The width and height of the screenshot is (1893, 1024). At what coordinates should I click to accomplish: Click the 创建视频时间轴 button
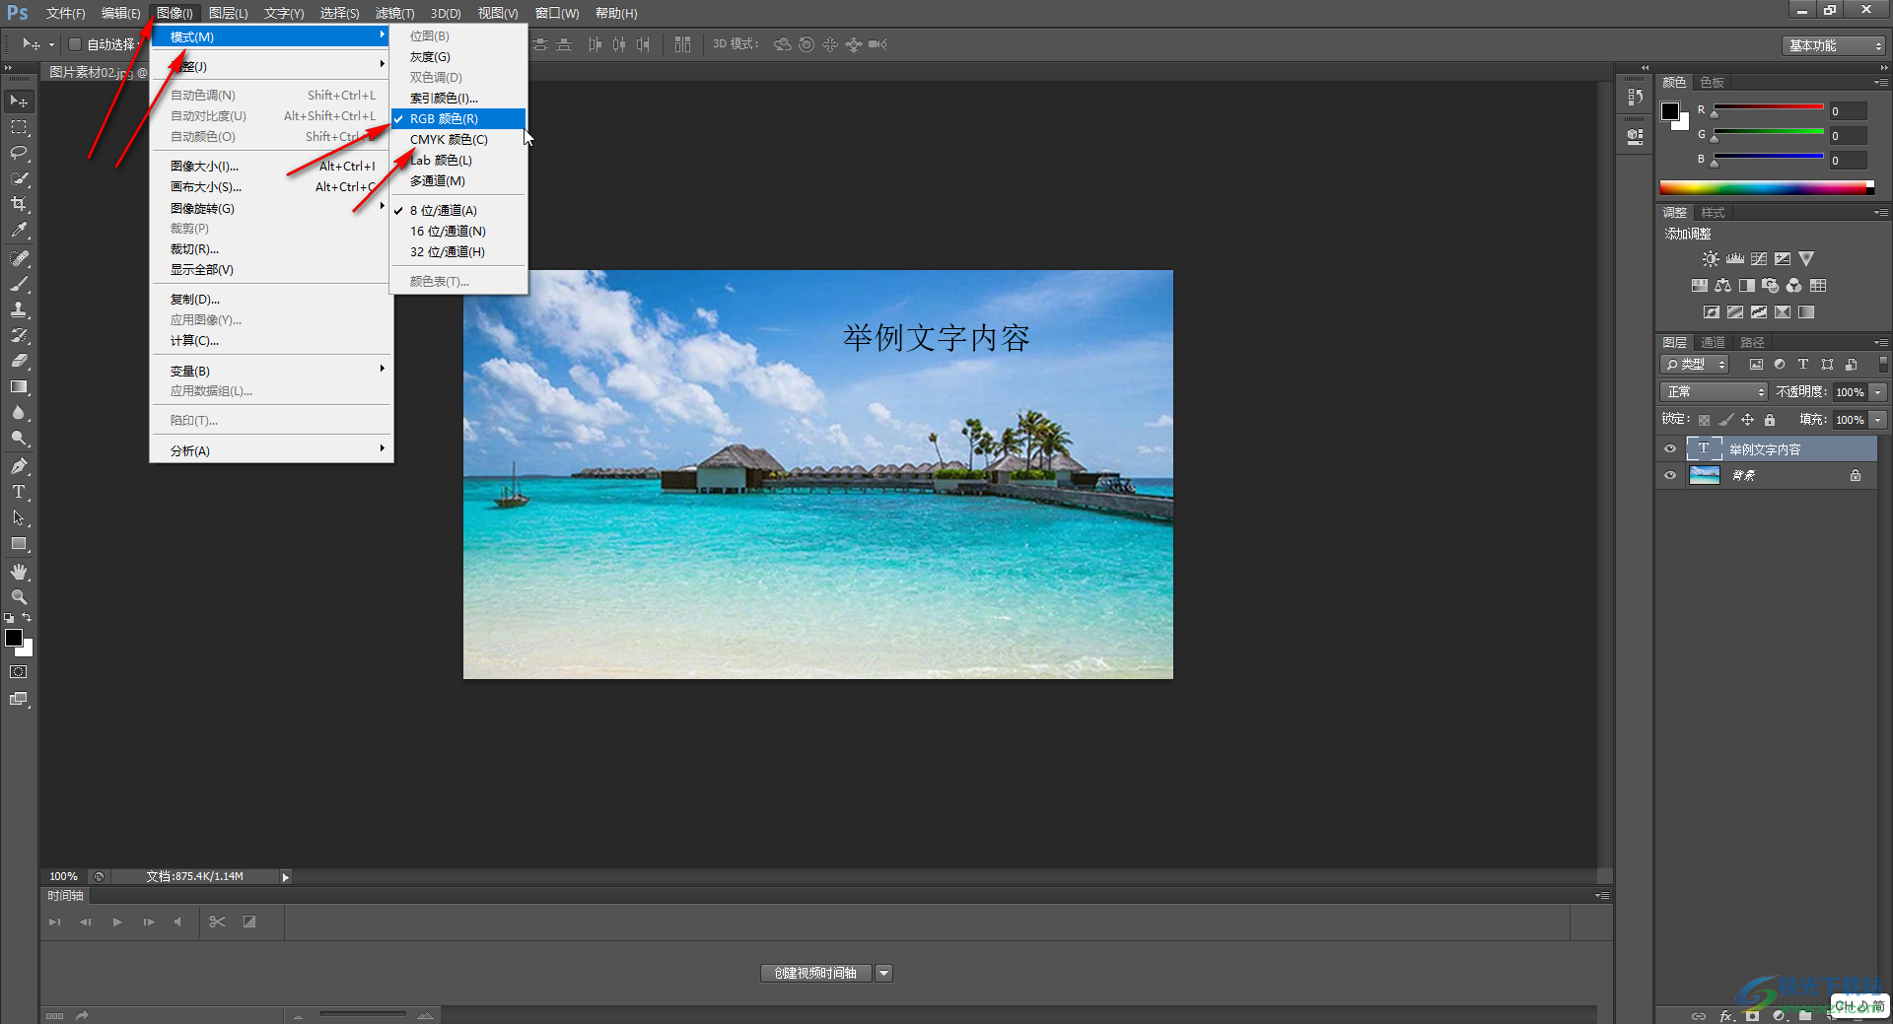(815, 973)
